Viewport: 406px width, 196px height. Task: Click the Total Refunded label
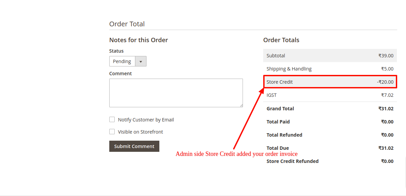point(285,135)
